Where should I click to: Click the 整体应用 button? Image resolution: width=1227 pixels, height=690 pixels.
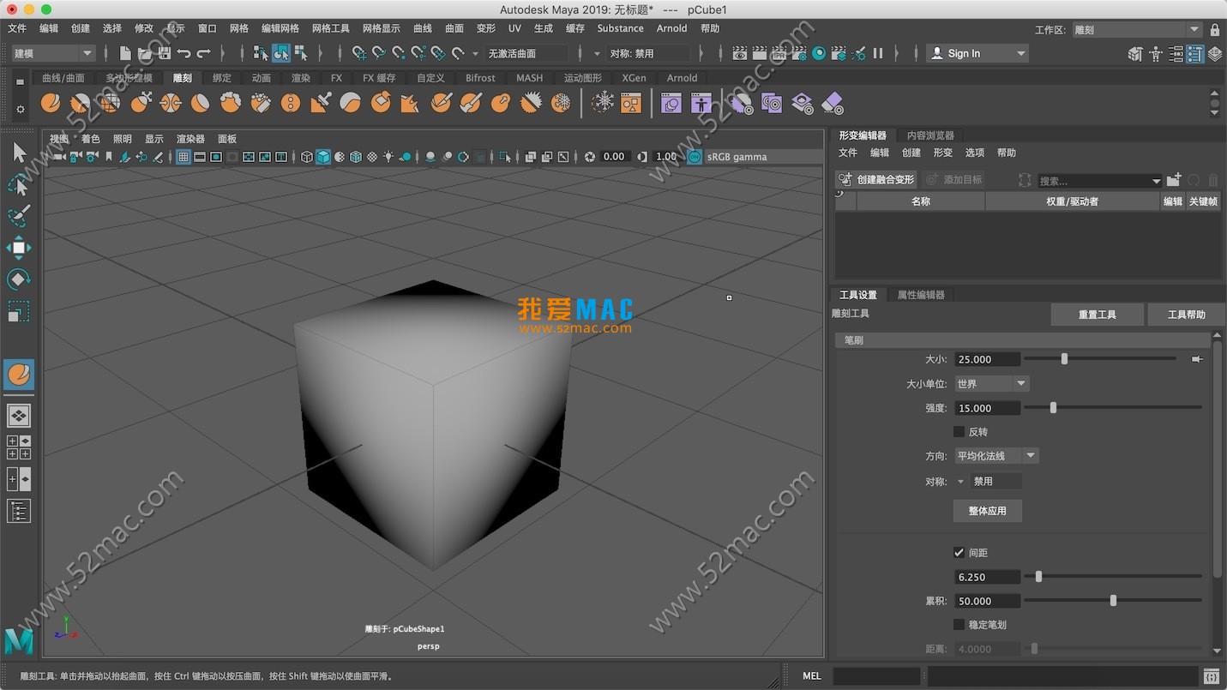click(988, 511)
